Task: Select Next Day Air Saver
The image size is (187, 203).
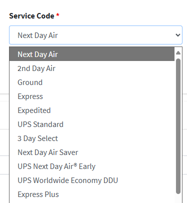Action: point(92,152)
